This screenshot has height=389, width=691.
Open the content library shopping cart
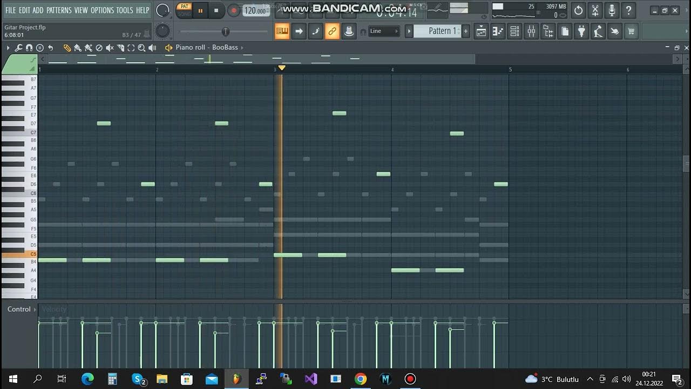[631, 31]
